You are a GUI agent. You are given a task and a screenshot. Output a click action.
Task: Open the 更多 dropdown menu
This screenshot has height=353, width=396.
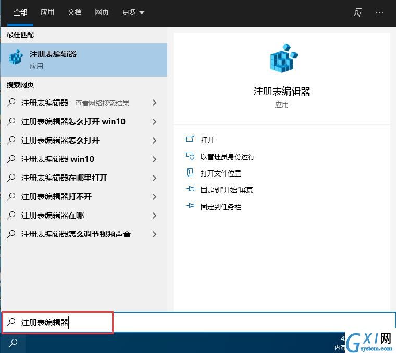pyautogui.click(x=133, y=12)
